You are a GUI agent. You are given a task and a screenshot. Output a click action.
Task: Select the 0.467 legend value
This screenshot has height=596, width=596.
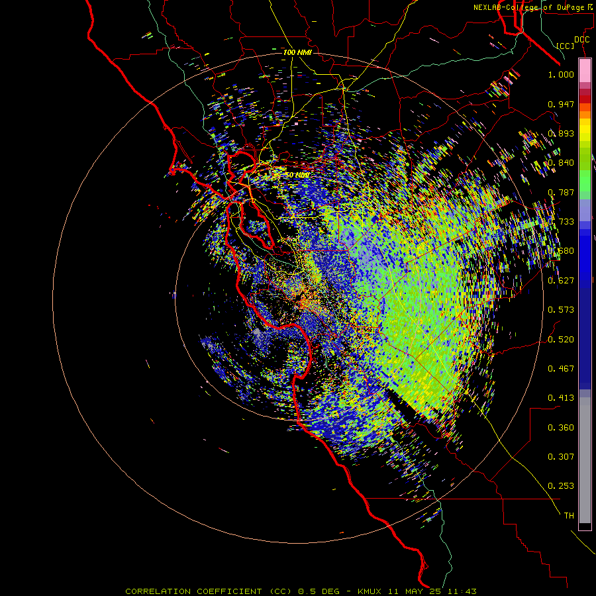(x=561, y=368)
